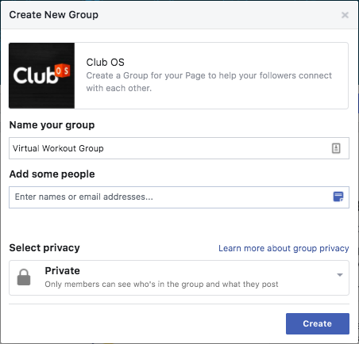Click the Club OS page name text

pyautogui.click(x=105, y=63)
